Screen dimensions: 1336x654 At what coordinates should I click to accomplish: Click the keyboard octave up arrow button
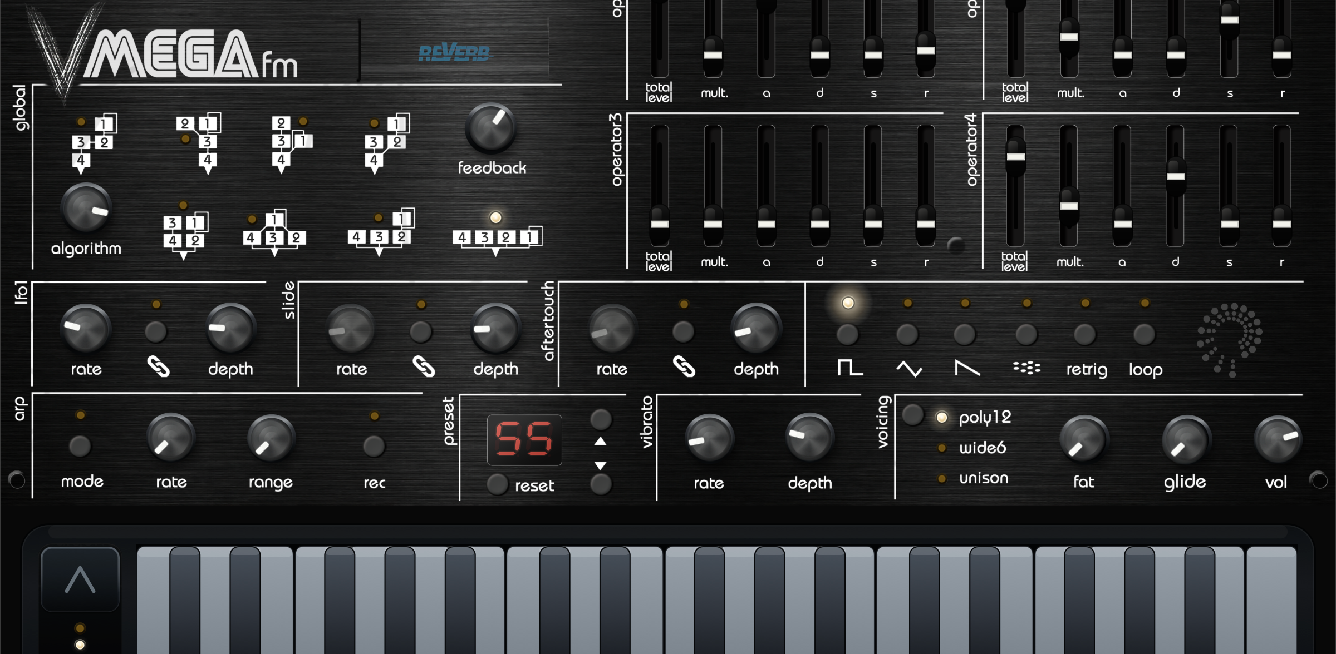(80, 579)
